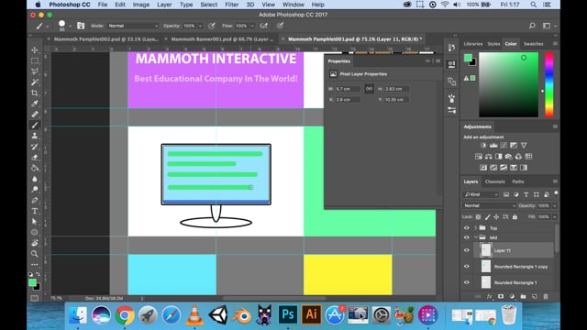Screen dimensions: 587x330
Task: Collapse the Mid layer group
Action: pos(476,237)
